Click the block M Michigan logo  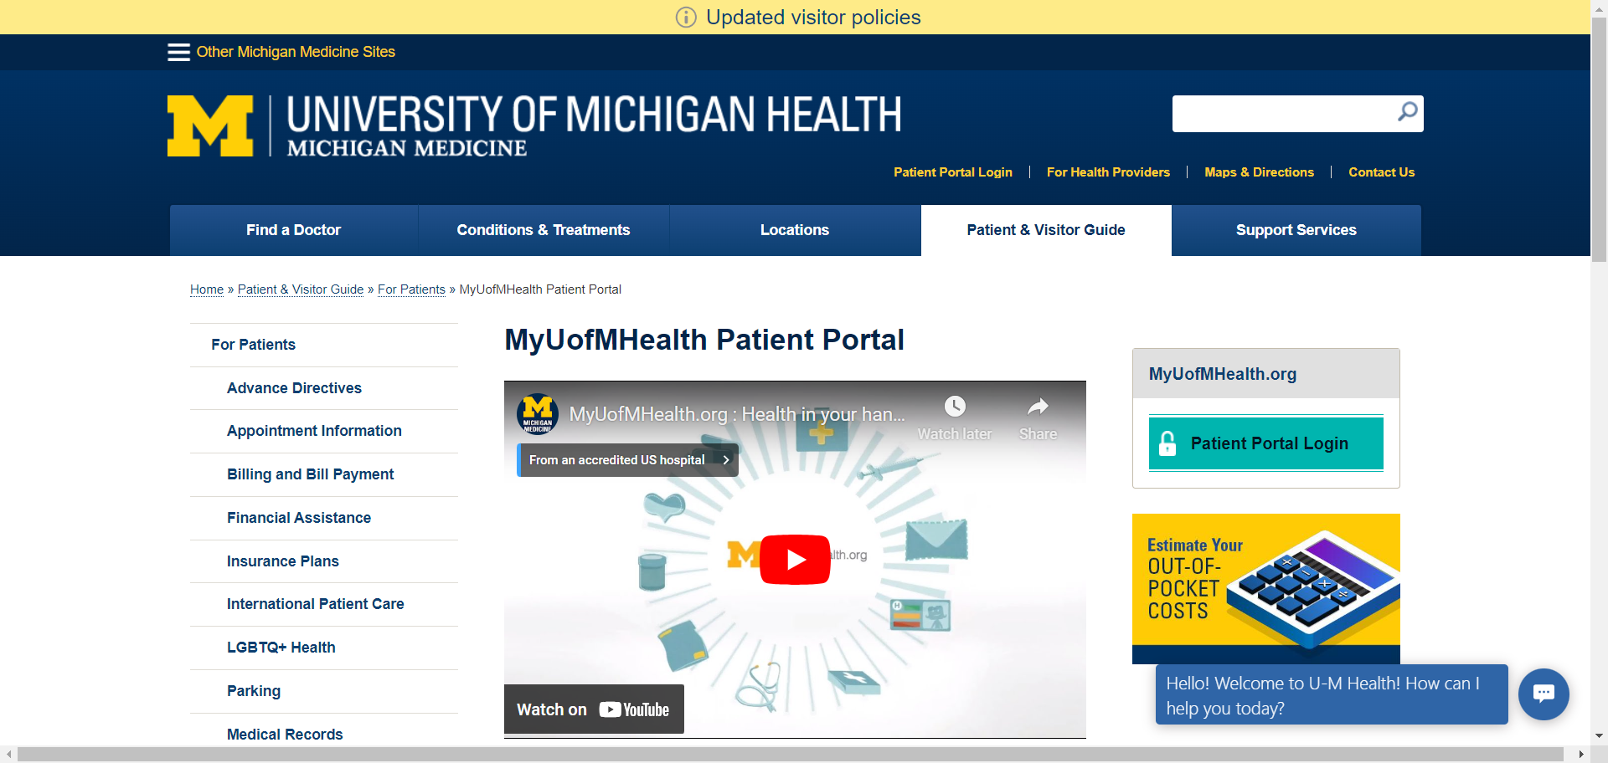coord(210,125)
